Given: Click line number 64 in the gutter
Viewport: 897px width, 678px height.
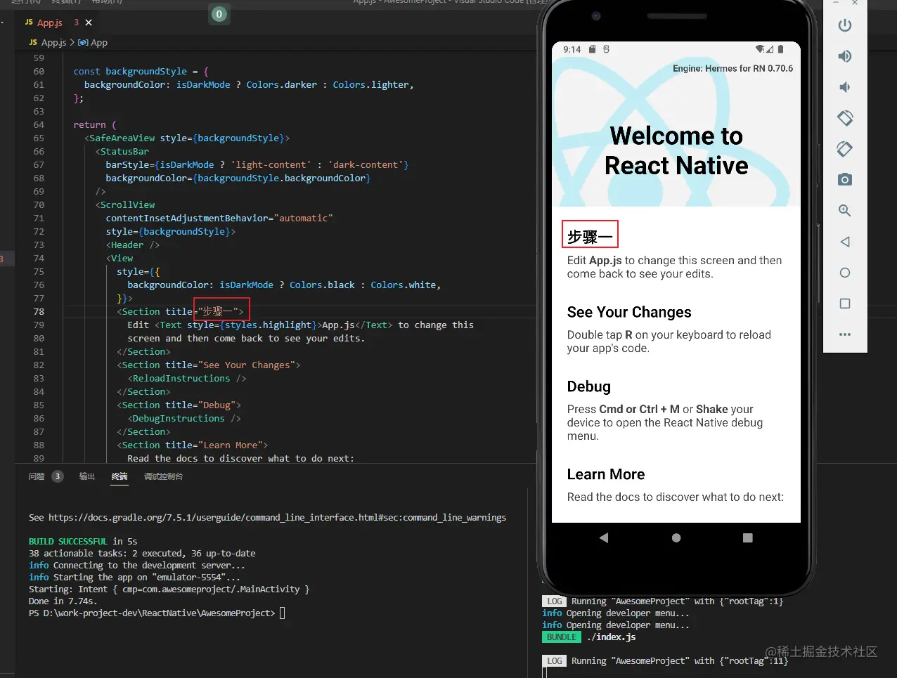Looking at the screenshot, I should pyautogui.click(x=39, y=124).
